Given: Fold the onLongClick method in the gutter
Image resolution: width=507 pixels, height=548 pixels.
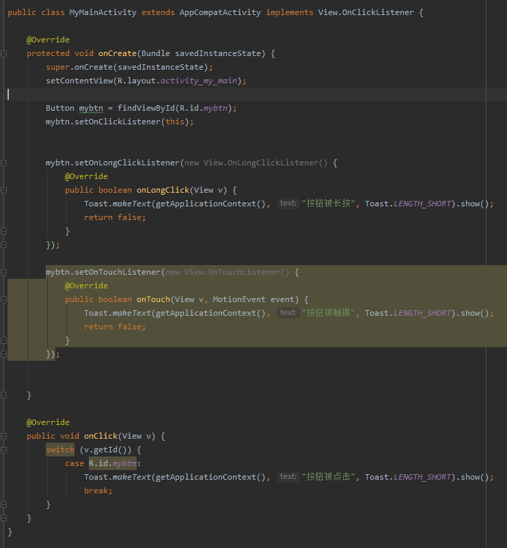Looking at the screenshot, I should coord(4,190).
